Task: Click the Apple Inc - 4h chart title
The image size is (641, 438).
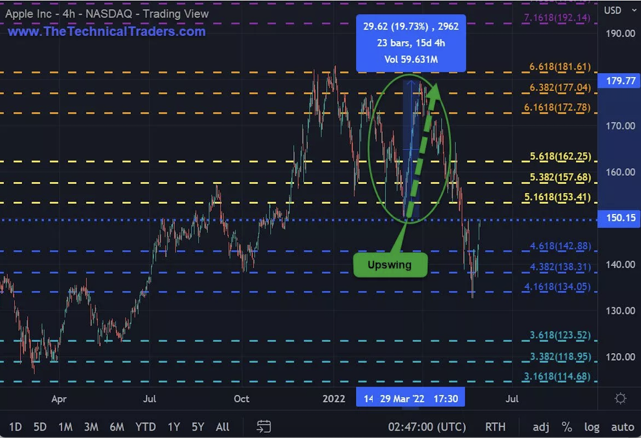Action: click(x=107, y=14)
